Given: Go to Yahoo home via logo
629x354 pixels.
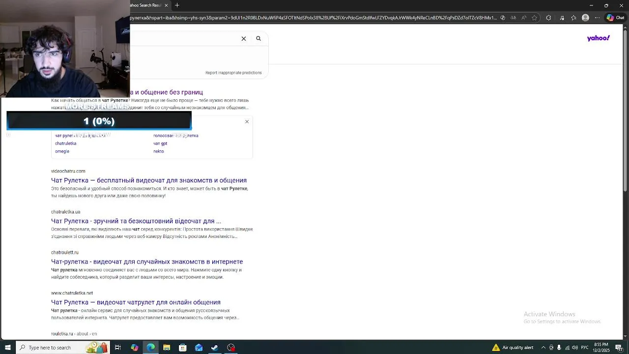Looking at the screenshot, I should click(x=598, y=38).
